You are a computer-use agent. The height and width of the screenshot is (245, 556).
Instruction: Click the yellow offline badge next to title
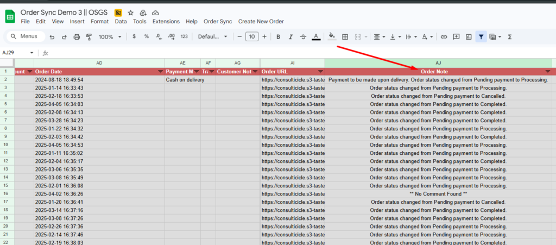(x=118, y=12)
